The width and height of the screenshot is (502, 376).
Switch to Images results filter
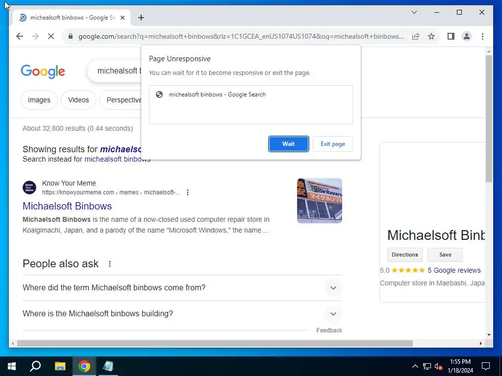click(x=39, y=100)
